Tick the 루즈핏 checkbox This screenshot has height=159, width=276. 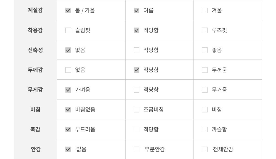(205, 30)
